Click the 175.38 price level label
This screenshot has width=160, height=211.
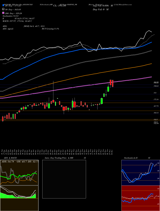point(156,99)
